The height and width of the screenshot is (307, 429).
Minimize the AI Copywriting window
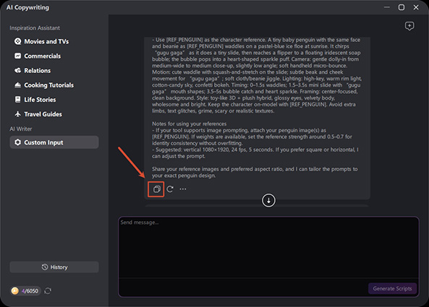pyautogui.click(x=387, y=7)
